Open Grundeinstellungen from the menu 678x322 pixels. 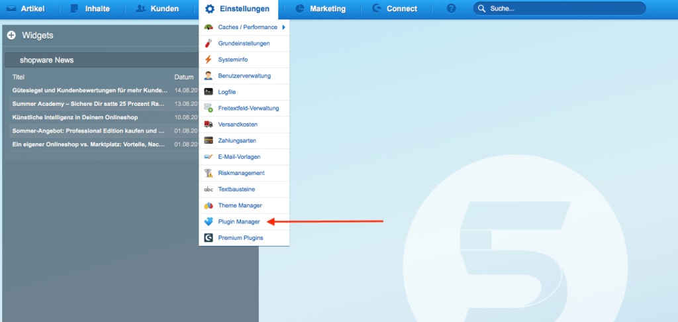tap(244, 43)
